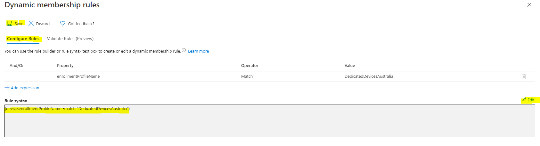Viewport: 540px width, 146px height.
Task: Click the plus icon for Add expression
Action: point(7,87)
